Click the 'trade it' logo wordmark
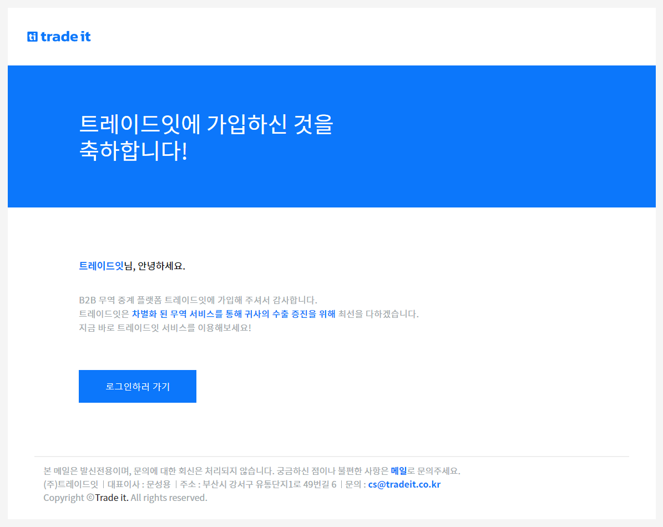Viewport: 663px width, 527px height. point(65,37)
